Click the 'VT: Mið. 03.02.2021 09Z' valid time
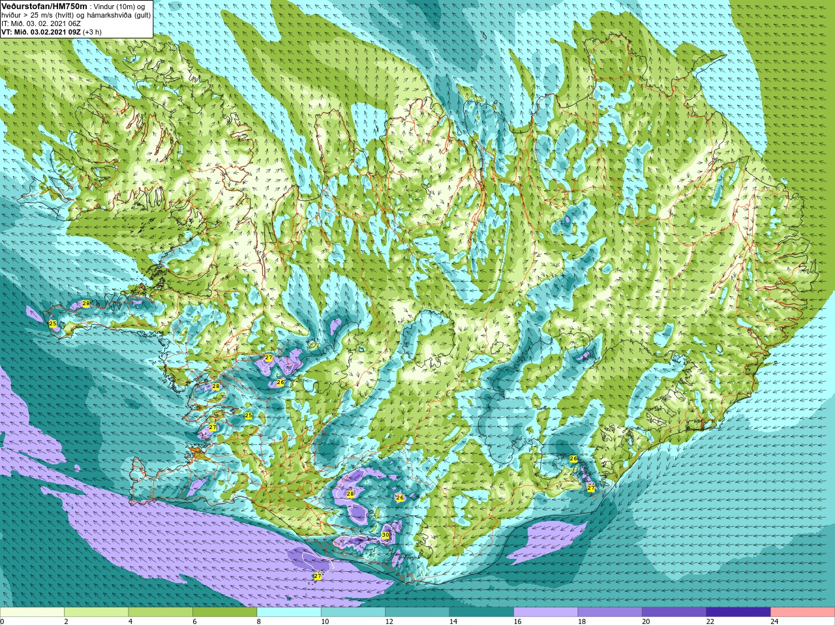 tap(41, 32)
